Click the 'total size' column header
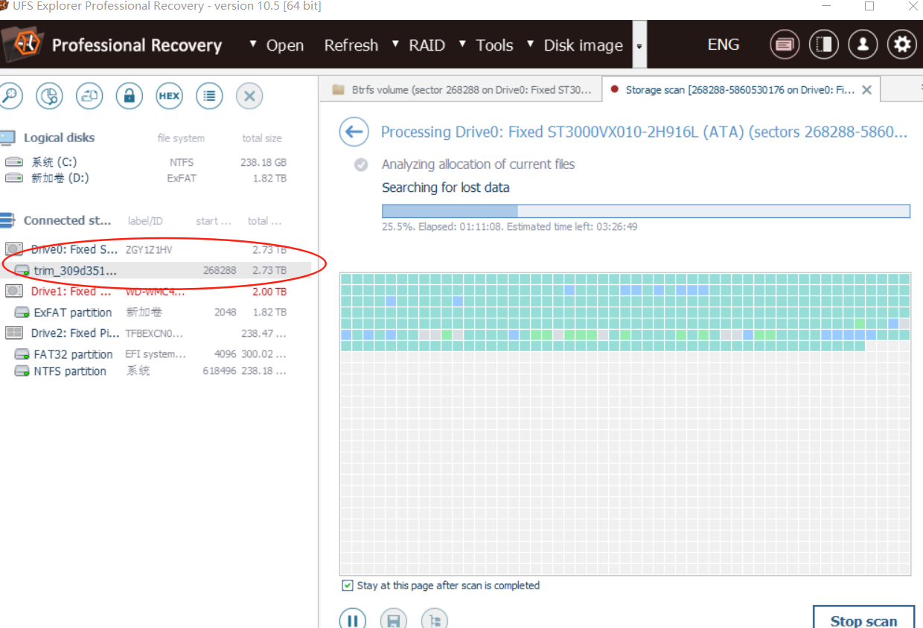The height and width of the screenshot is (628, 923). (262, 138)
